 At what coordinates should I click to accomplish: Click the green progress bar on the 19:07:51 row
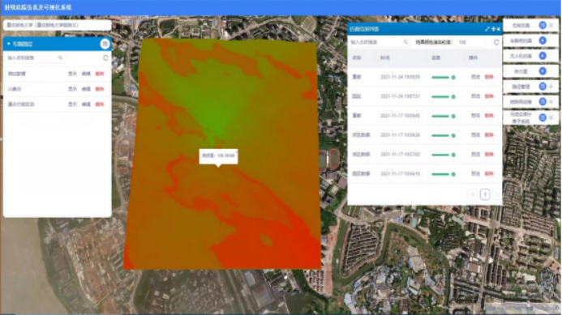pyautogui.click(x=444, y=96)
